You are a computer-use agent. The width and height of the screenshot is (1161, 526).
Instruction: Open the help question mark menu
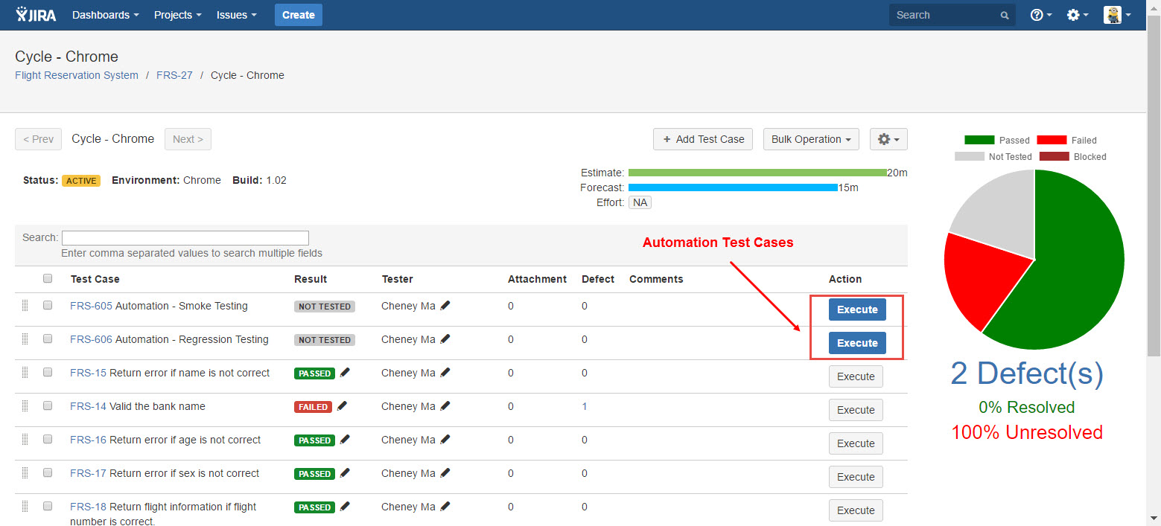point(1040,15)
